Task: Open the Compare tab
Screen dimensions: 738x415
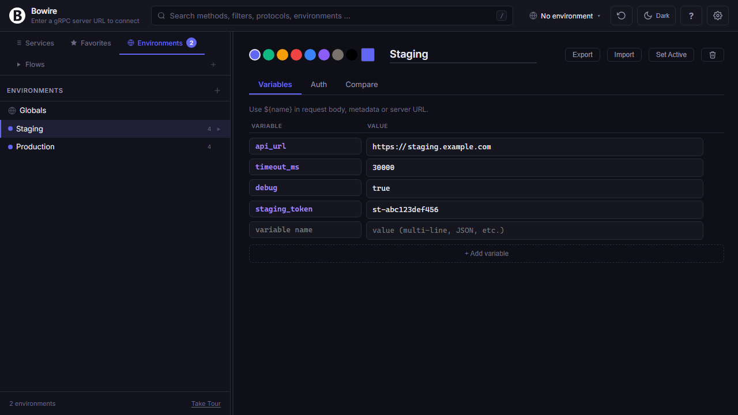Action: (362, 85)
